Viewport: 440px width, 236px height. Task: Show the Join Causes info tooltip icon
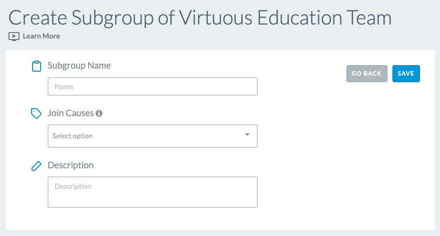(x=99, y=113)
